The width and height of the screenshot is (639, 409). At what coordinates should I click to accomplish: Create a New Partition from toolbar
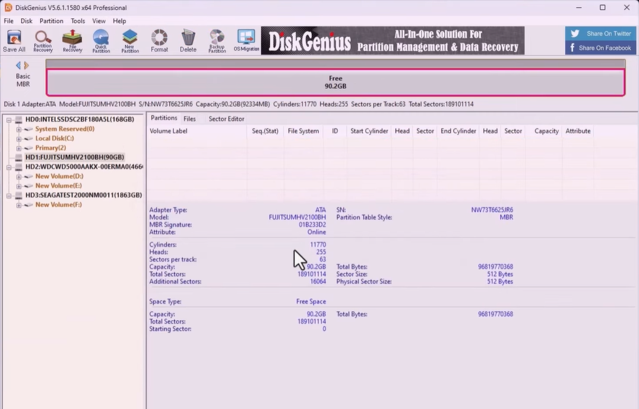pos(130,41)
